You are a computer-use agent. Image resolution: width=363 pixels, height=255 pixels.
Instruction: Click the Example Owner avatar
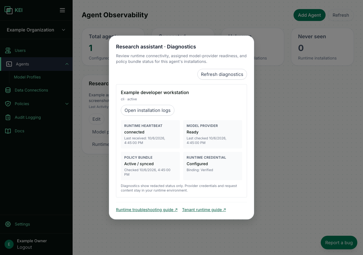coord(9,244)
